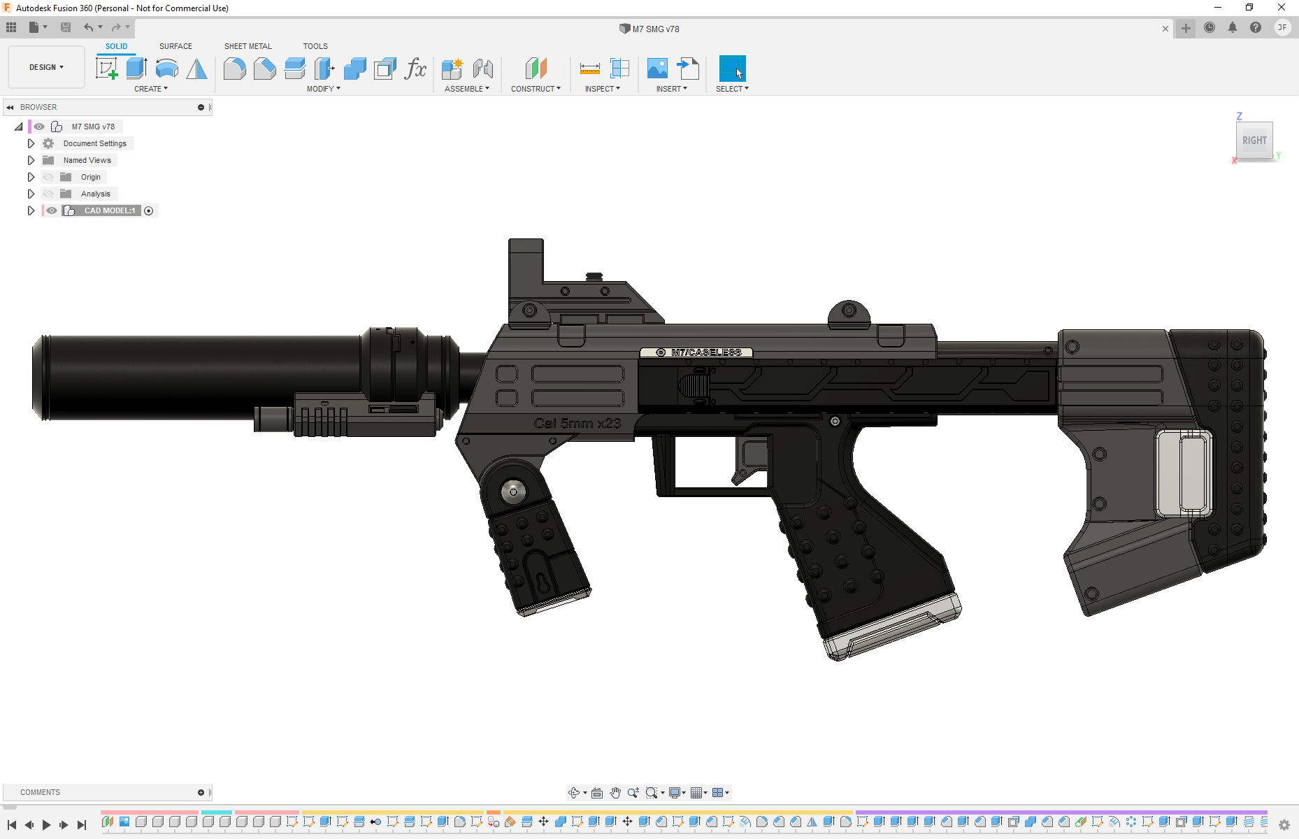Viewport: 1299px width, 839px height.
Task: Click the Extrude tool icon
Action: click(136, 69)
